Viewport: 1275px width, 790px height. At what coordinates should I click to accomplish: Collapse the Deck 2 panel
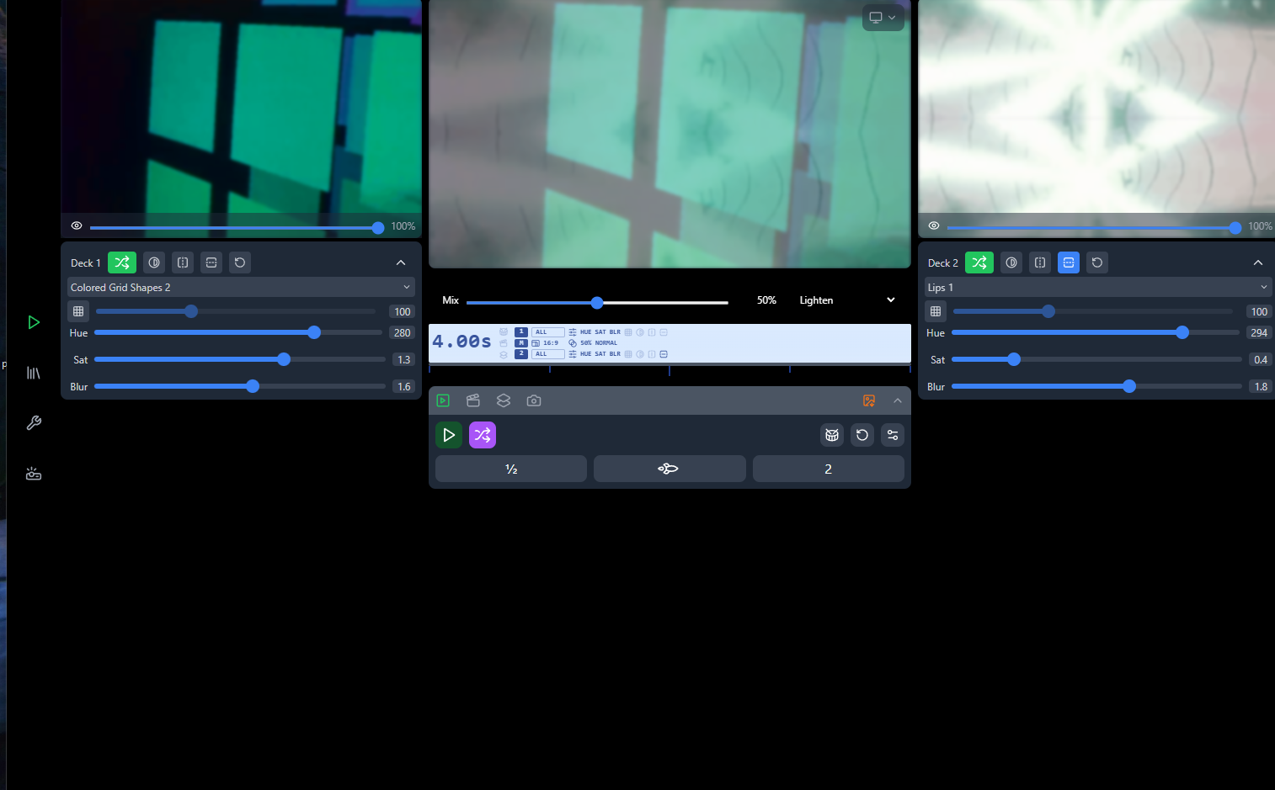point(1258,262)
